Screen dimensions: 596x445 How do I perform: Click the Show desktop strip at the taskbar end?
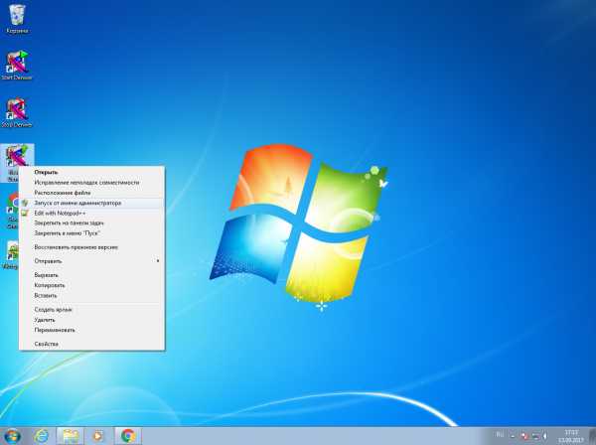point(593,436)
